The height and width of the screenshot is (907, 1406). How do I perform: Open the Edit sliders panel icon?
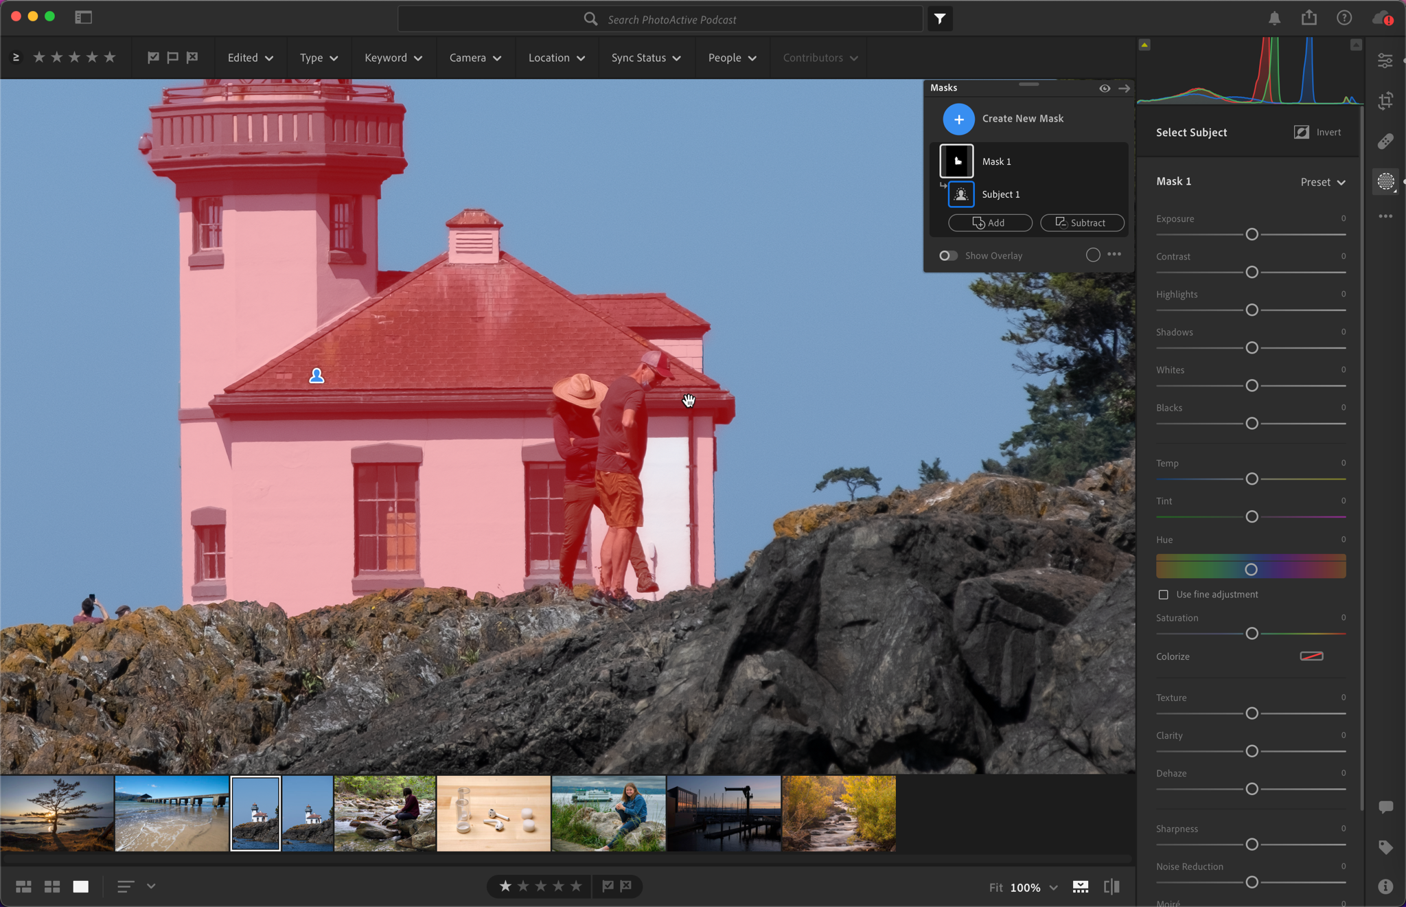[x=1385, y=61]
